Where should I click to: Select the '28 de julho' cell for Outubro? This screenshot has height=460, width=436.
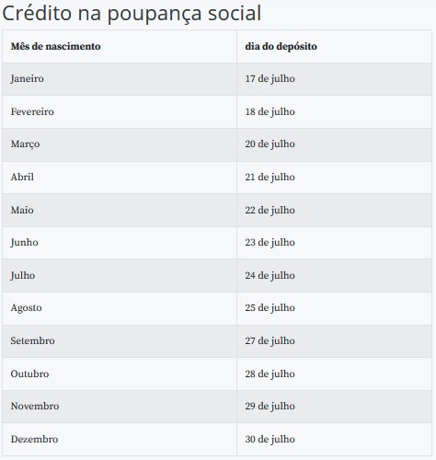pyautogui.click(x=334, y=374)
